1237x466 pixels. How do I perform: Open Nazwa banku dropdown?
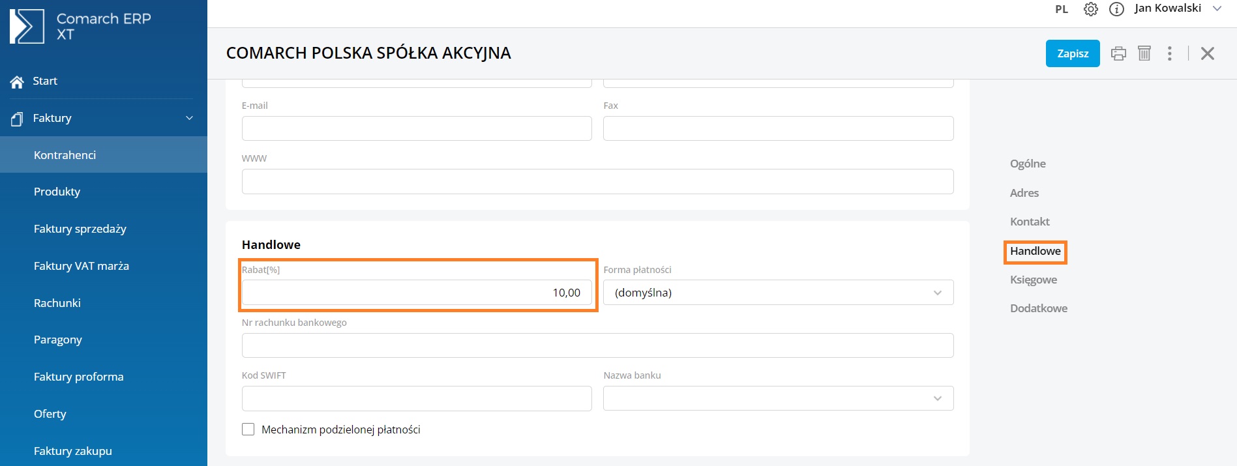pyautogui.click(x=778, y=398)
